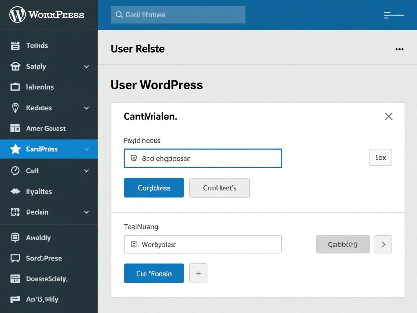Close the CantMialen panel with X
The width and height of the screenshot is (417, 313).
pyautogui.click(x=388, y=116)
